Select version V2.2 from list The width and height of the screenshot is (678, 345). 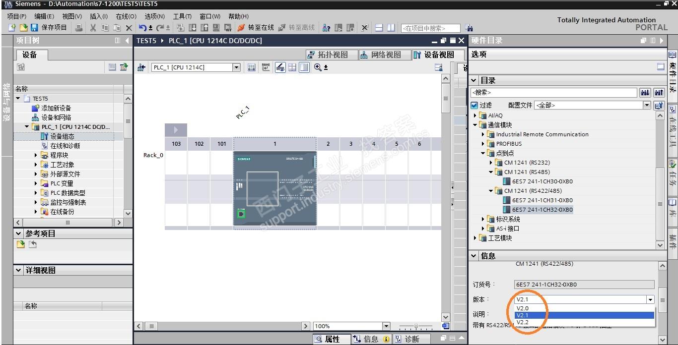point(585,322)
